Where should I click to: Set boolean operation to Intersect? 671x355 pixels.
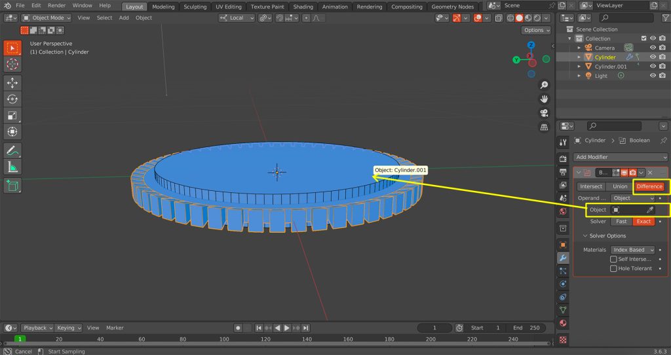tap(591, 186)
